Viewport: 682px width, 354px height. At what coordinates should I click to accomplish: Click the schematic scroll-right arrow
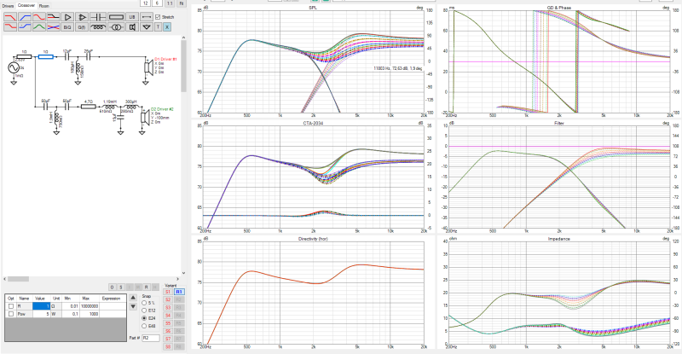coord(177,279)
